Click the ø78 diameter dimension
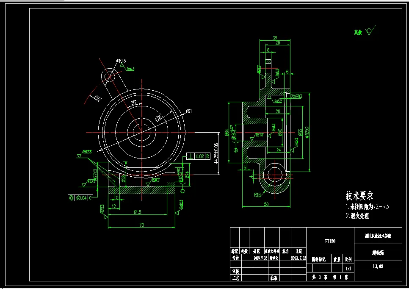This screenshot has width=409, height=289. (158, 118)
